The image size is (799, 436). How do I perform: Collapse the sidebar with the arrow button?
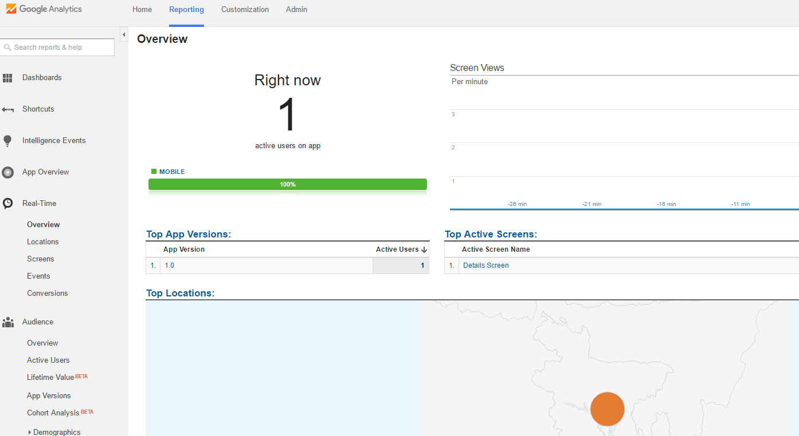[x=124, y=35]
